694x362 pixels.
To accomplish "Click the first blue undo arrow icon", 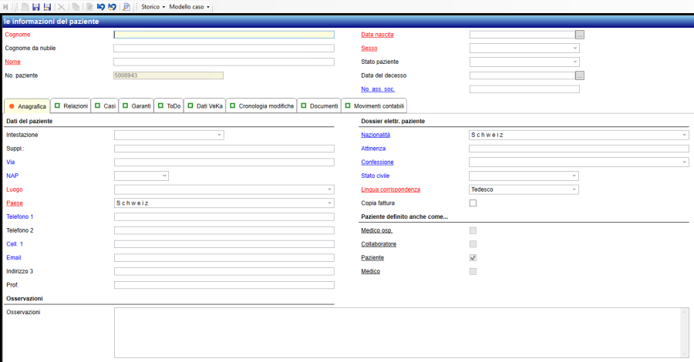I will 101,6.
